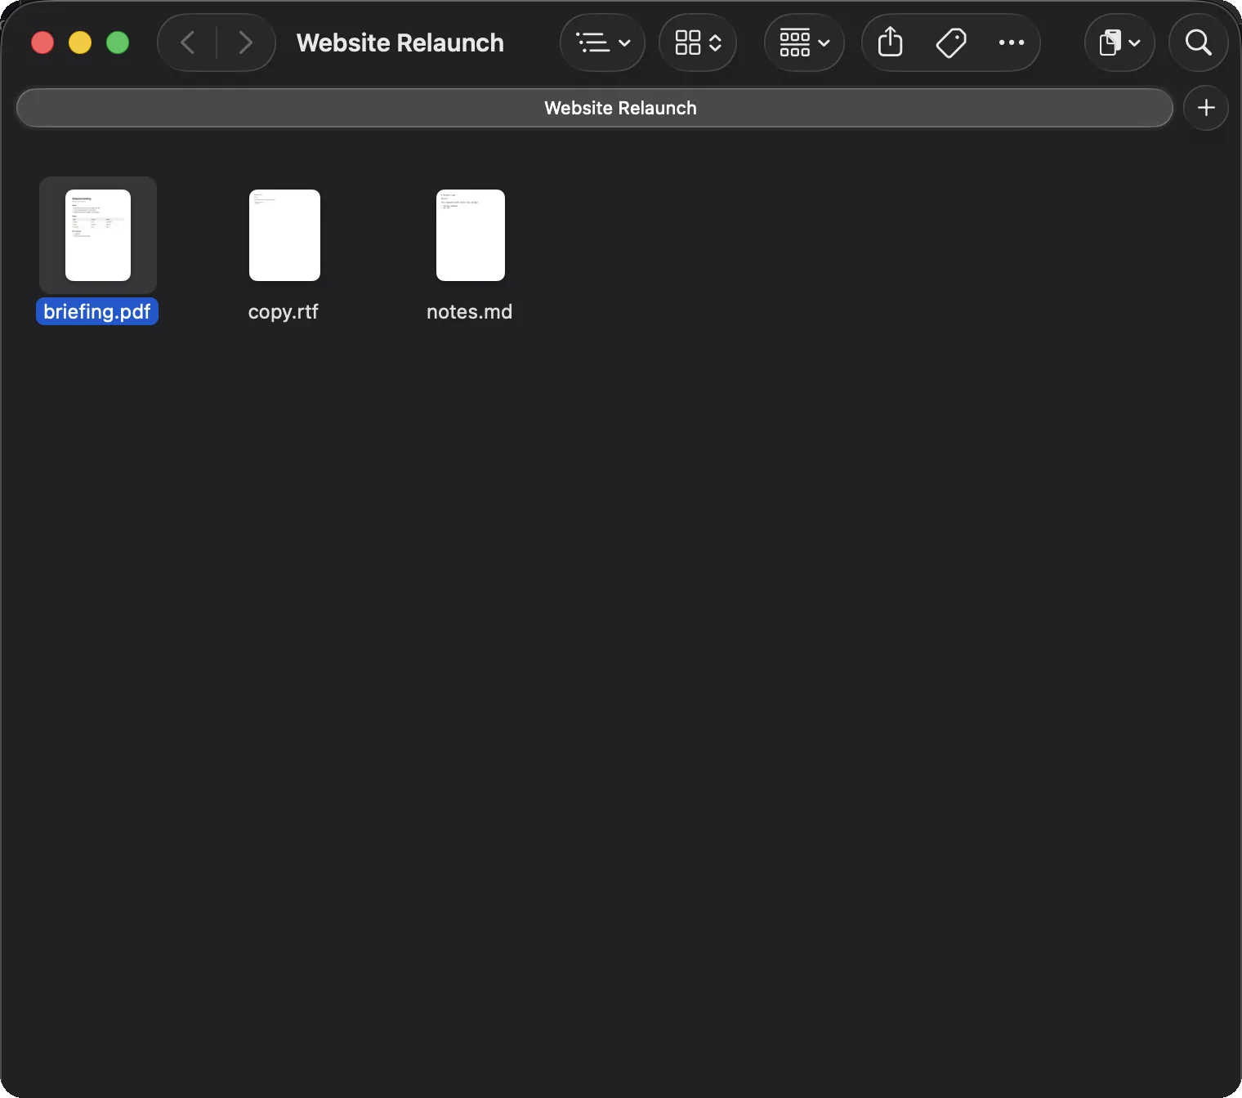This screenshot has width=1242, height=1098.
Task: Open the more actions ellipsis menu
Action: coord(1012,42)
